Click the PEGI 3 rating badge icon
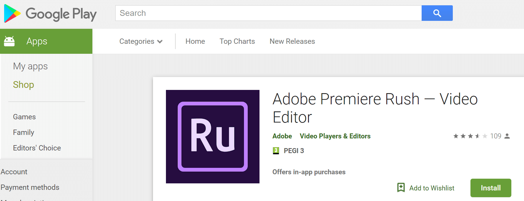Screen dimensions: 524x201 coord(276,151)
